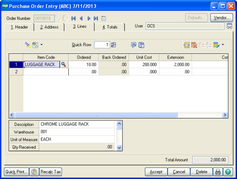Click the colorful pie chart icon button
The height and width of the screenshot is (179, 237).
34,172
